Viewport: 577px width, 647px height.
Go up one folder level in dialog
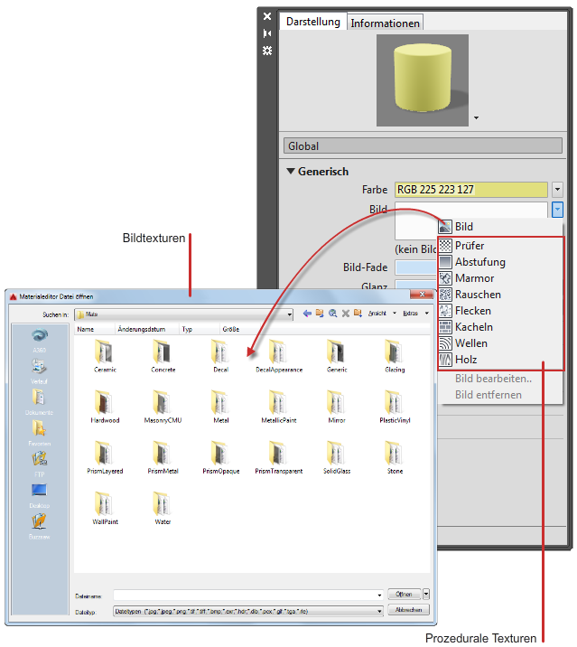(320, 314)
